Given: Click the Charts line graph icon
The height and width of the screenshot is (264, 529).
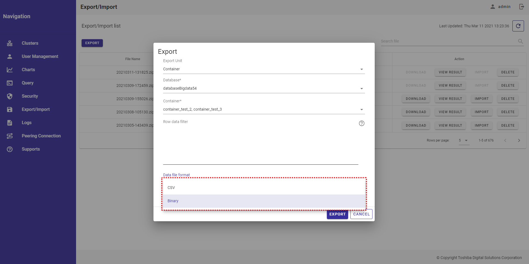Looking at the screenshot, I should pyautogui.click(x=10, y=70).
